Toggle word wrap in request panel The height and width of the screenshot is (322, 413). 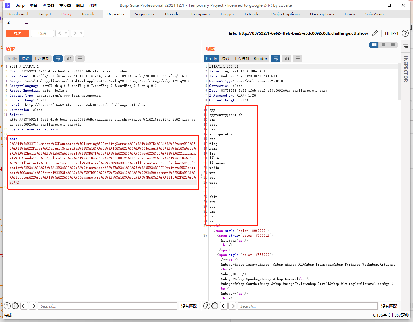point(58,58)
